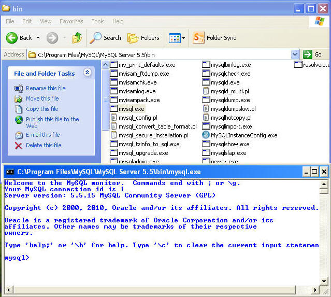331x297 pixels.
Task: Select the mysqlhotcopy.pl file name
Action: 231,118
